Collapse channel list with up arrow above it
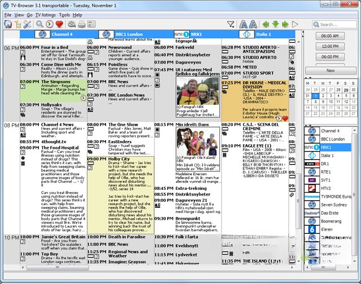The image size is (361, 284). 307,126
